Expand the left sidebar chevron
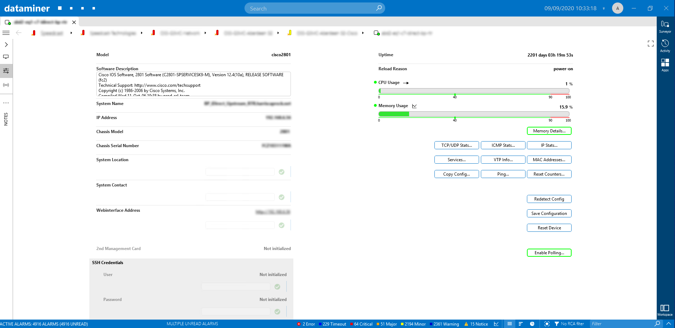The image size is (675, 328). [x=6, y=45]
